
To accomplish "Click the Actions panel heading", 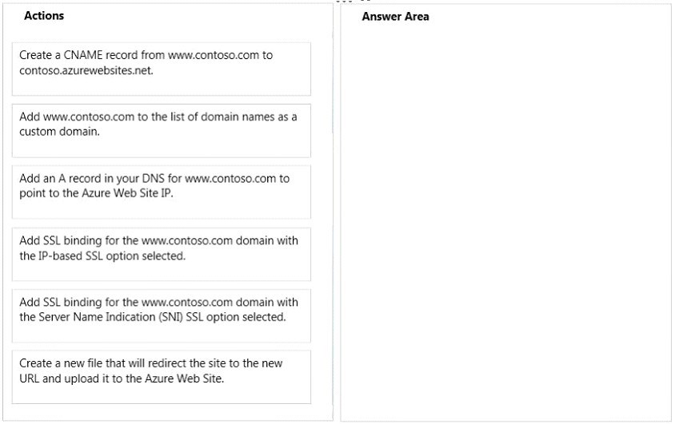I will [44, 16].
